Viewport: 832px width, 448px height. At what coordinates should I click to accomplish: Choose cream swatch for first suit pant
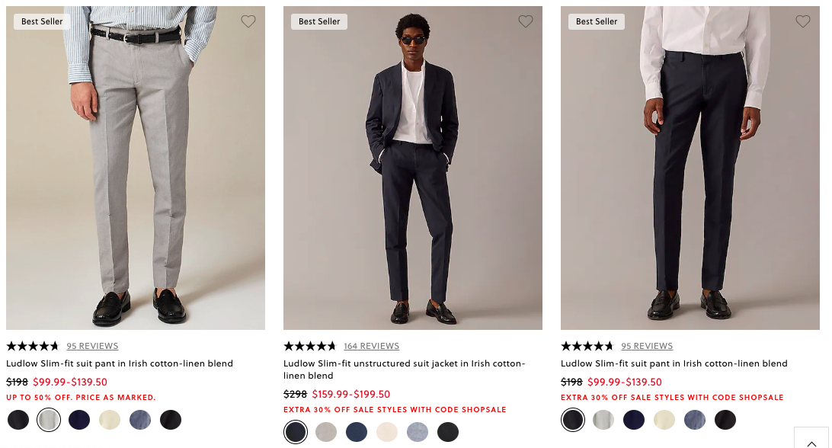[x=110, y=420]
